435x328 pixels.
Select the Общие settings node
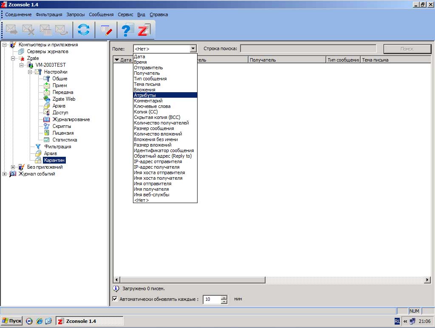tap(59, 79)
